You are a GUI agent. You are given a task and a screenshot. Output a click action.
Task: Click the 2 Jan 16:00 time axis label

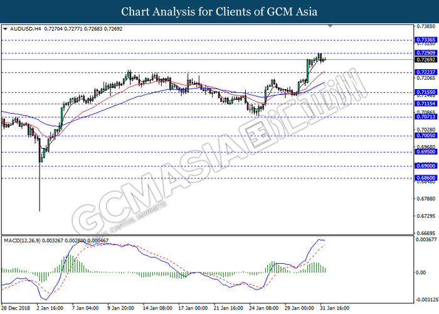click(50, 308)
